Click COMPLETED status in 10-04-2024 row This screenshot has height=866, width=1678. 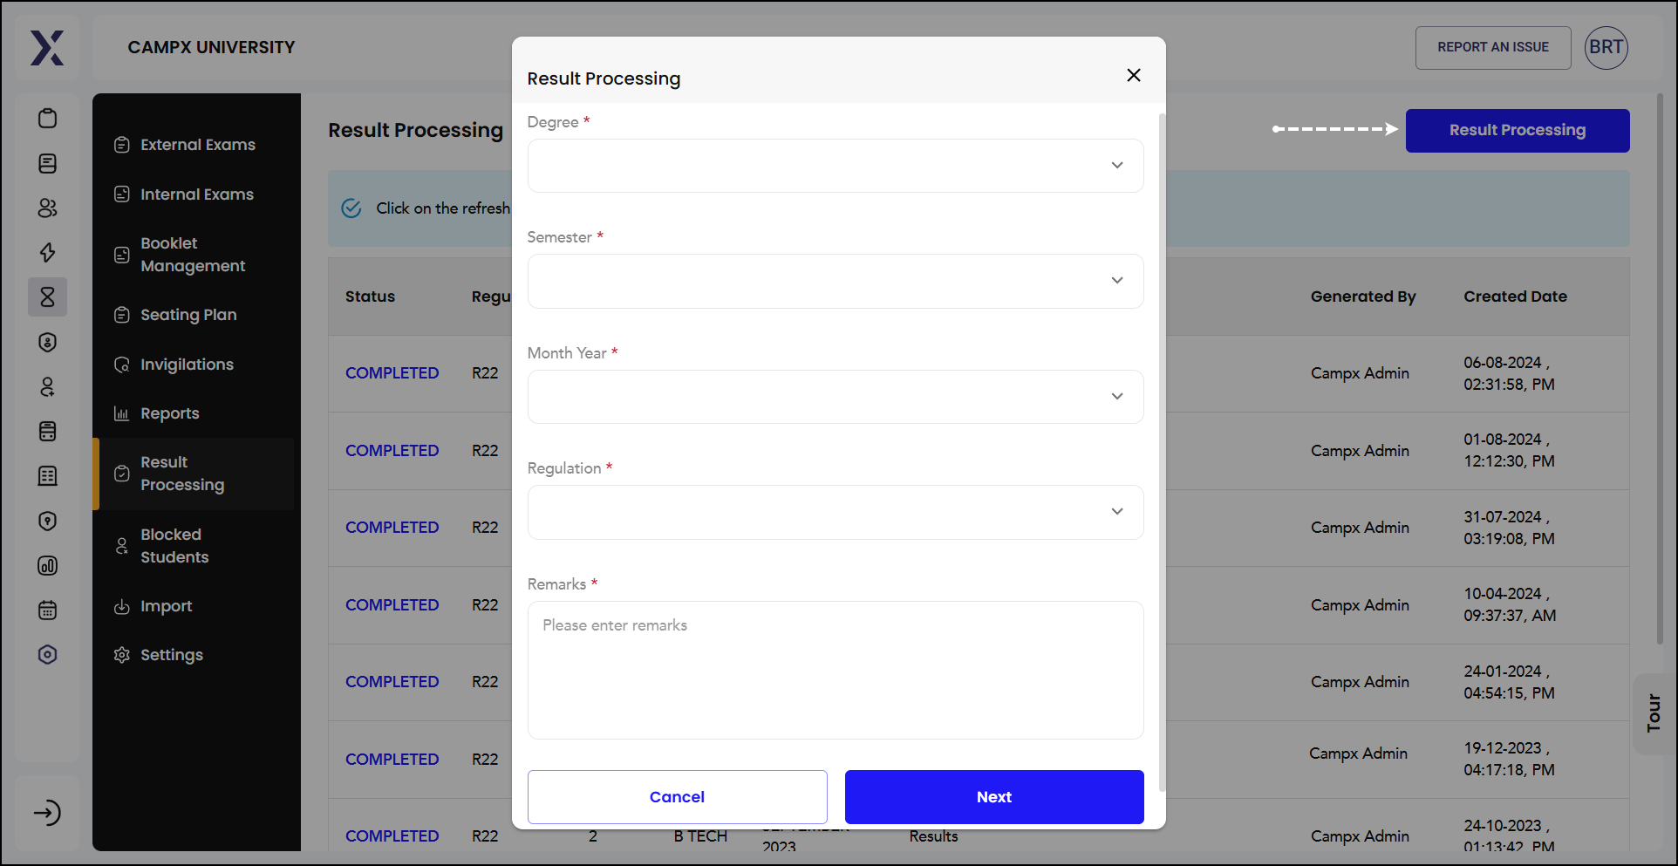click(392, 605)
